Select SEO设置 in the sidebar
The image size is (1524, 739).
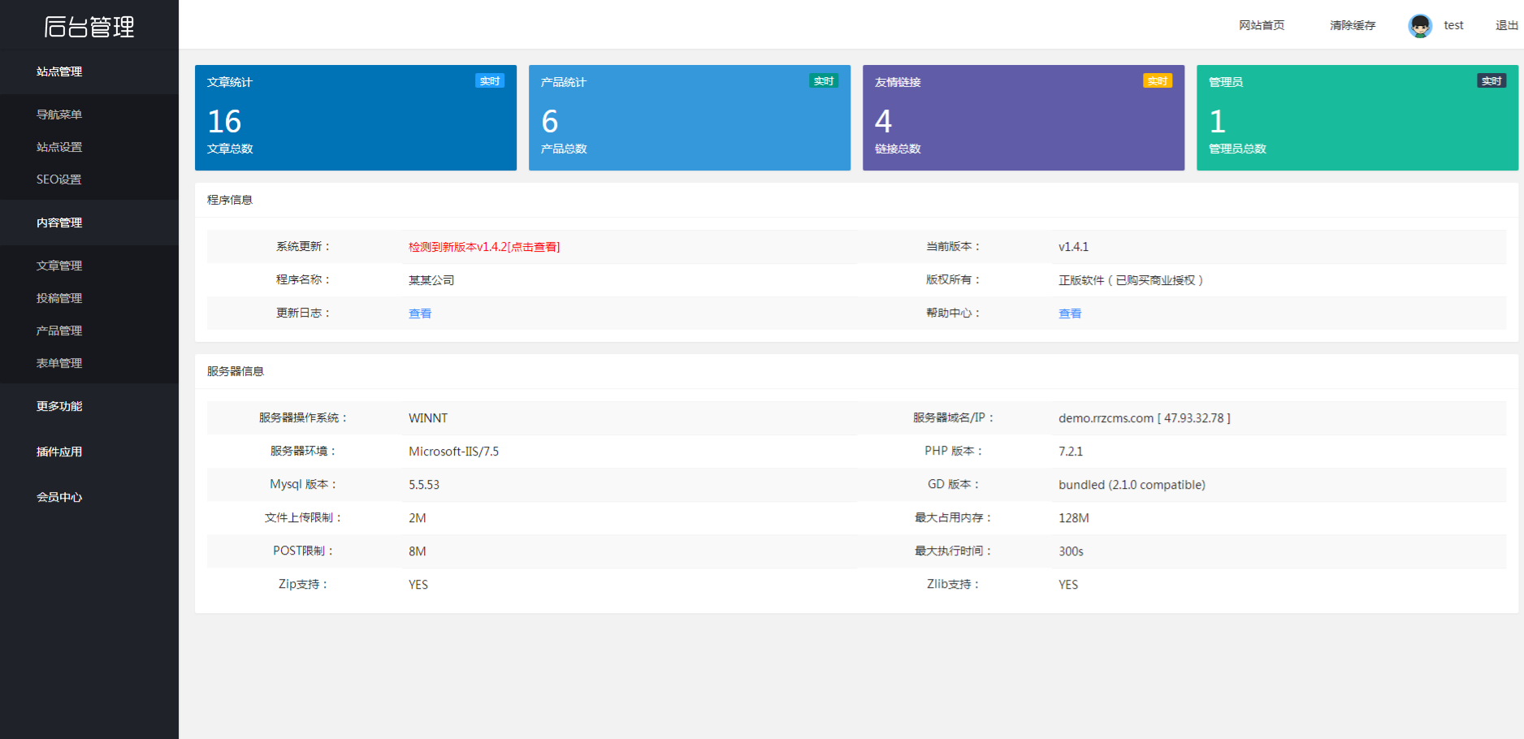coord(56,179)
